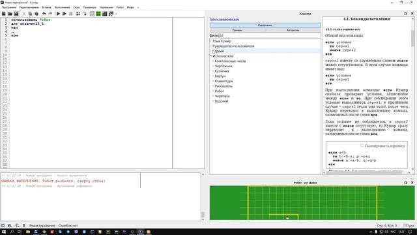Open the Вставка menu
417x235 pixels.
tap(46, 7)
